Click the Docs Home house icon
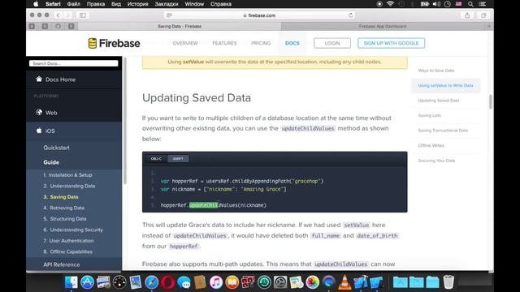 pyautogui.click(x=39, y=79)
